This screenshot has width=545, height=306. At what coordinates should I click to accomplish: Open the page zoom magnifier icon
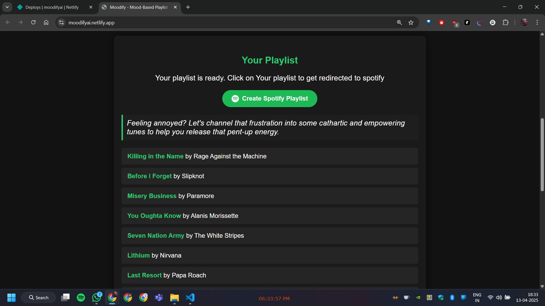[399, 22]
